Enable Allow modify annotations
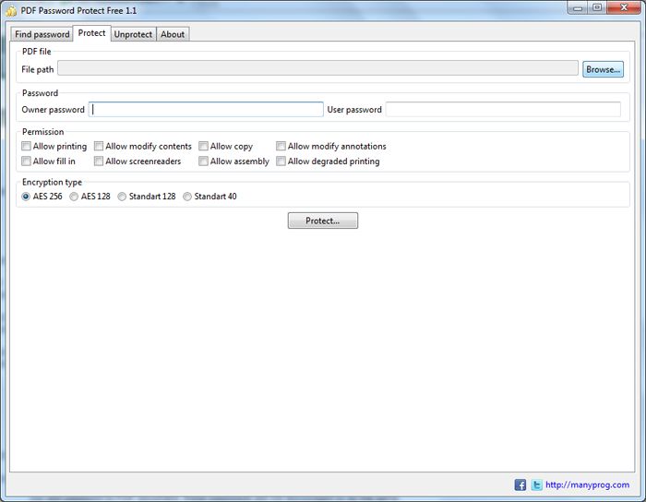Screen dimensions: 646x502 [281, 146]
